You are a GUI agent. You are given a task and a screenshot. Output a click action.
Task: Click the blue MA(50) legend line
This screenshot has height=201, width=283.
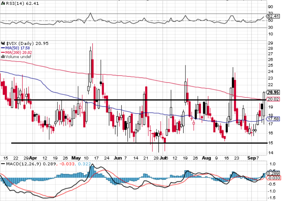coord(3,48)
